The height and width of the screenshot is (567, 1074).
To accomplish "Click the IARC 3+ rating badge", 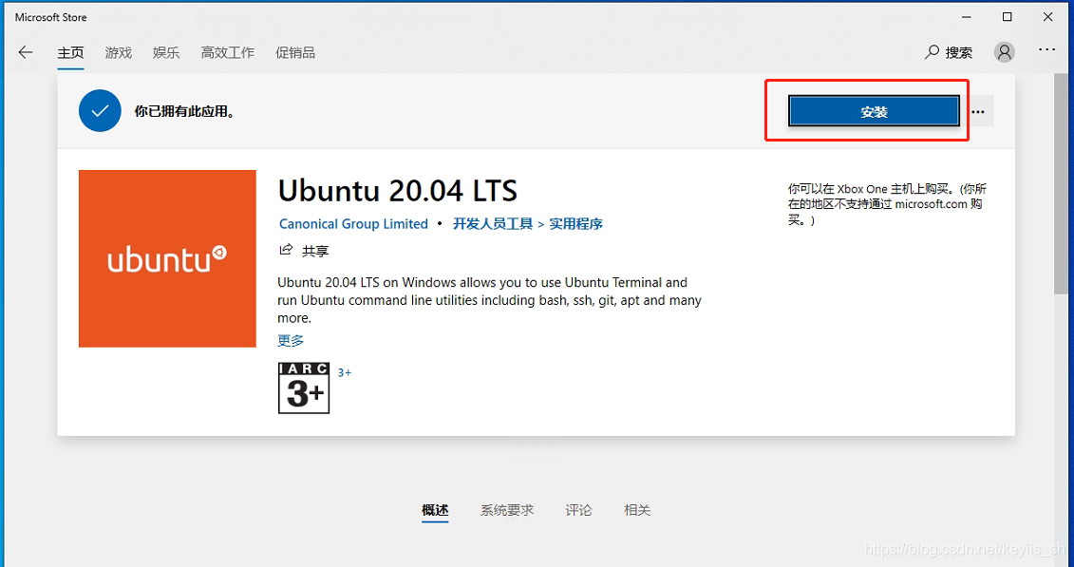I will (x=304, y=388).
